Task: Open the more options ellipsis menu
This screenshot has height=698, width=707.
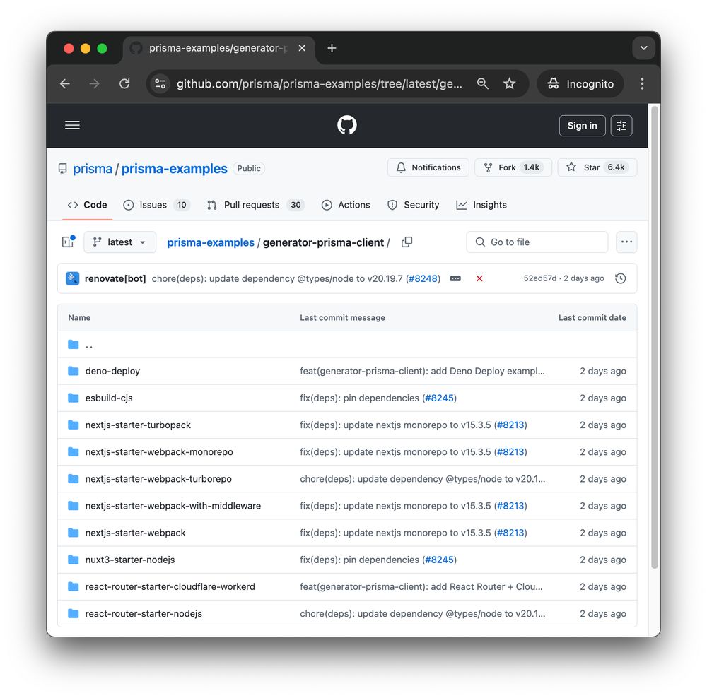Action: coord(626,242)
